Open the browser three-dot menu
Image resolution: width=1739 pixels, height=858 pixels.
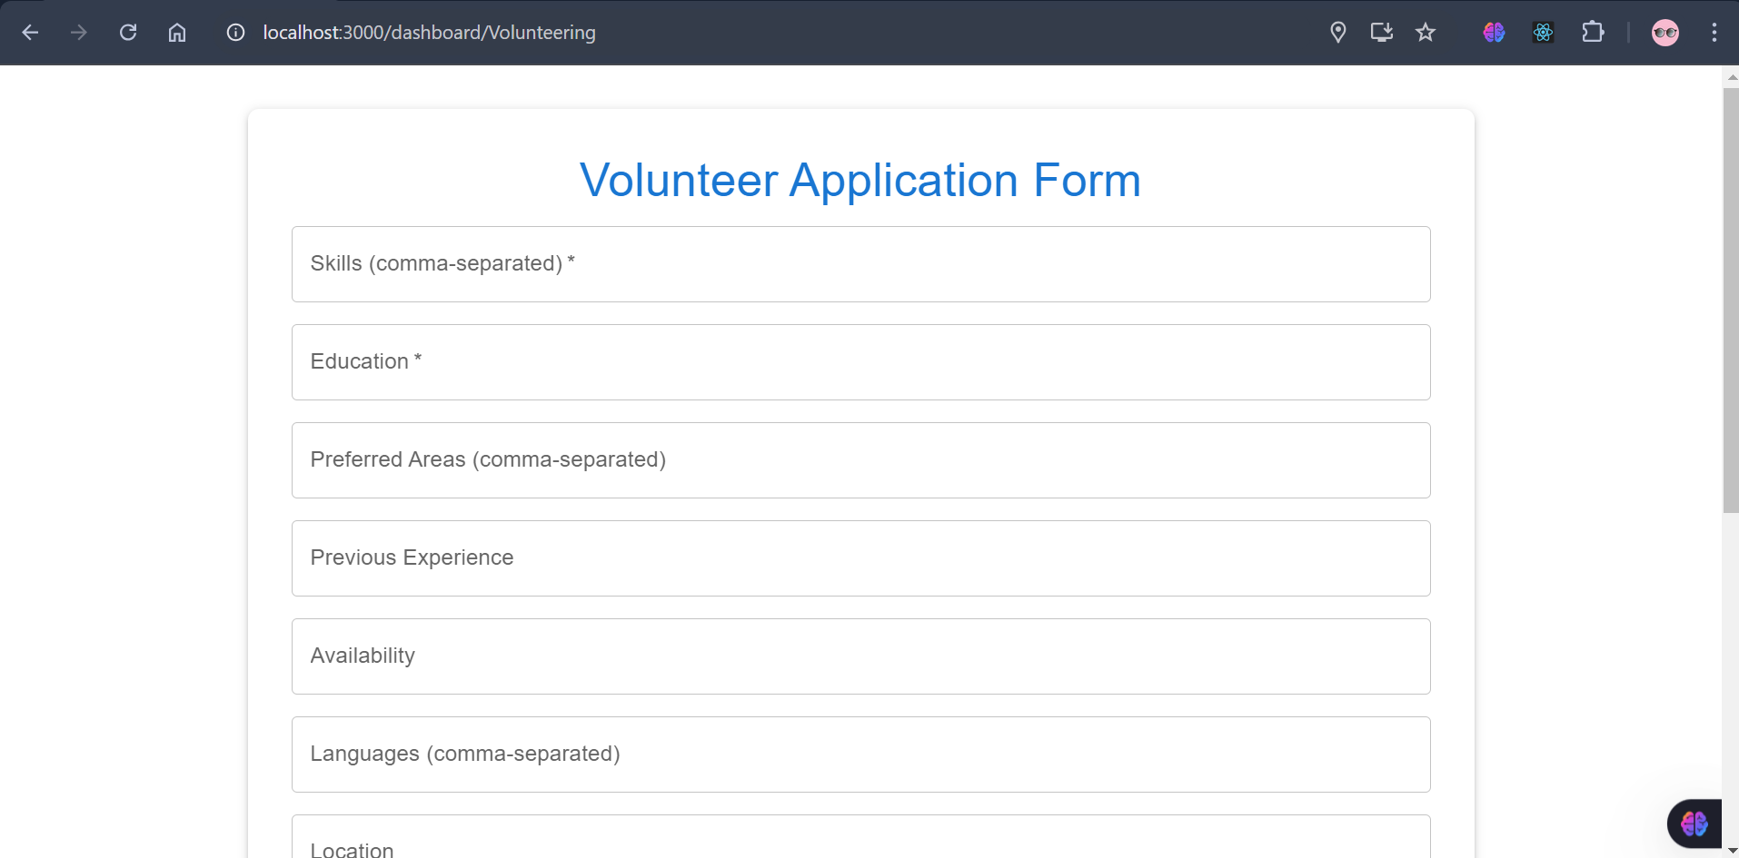1714,33
